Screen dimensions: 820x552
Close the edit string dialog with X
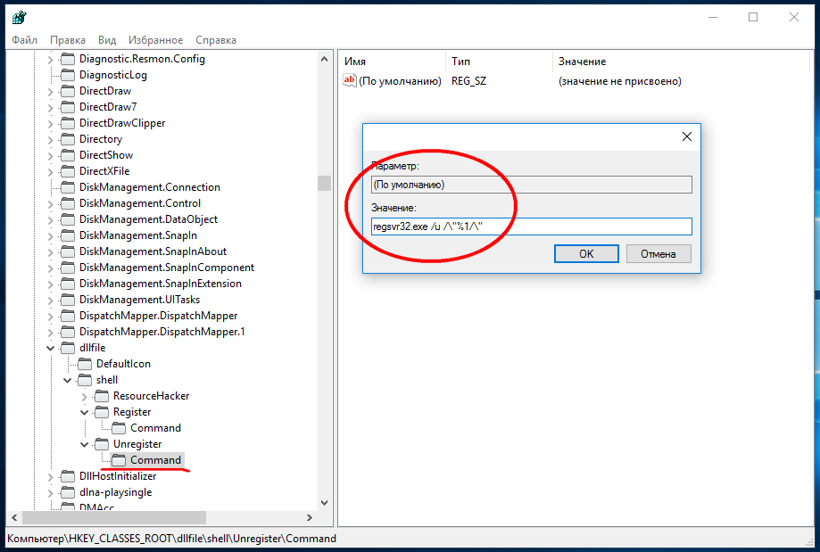[687, 136]
